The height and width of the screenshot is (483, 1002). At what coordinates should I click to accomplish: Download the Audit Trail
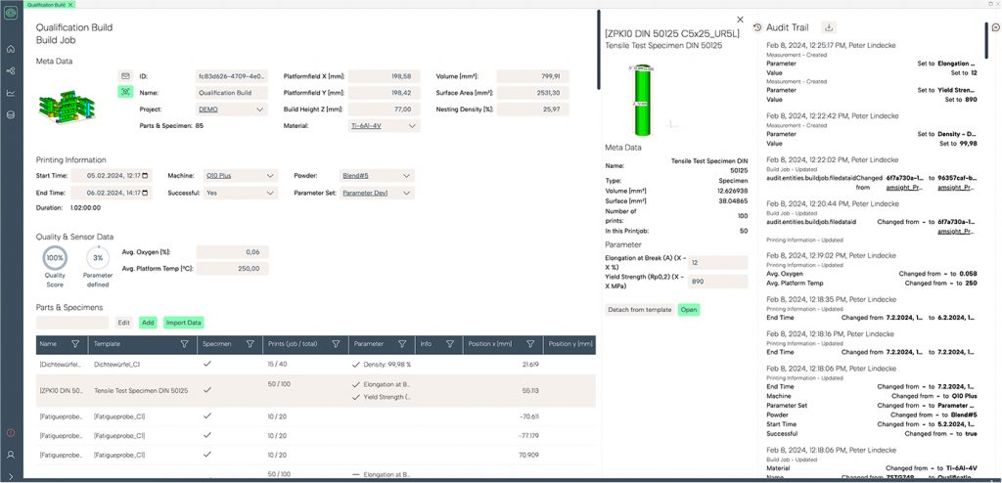click(x=829, y=27)
